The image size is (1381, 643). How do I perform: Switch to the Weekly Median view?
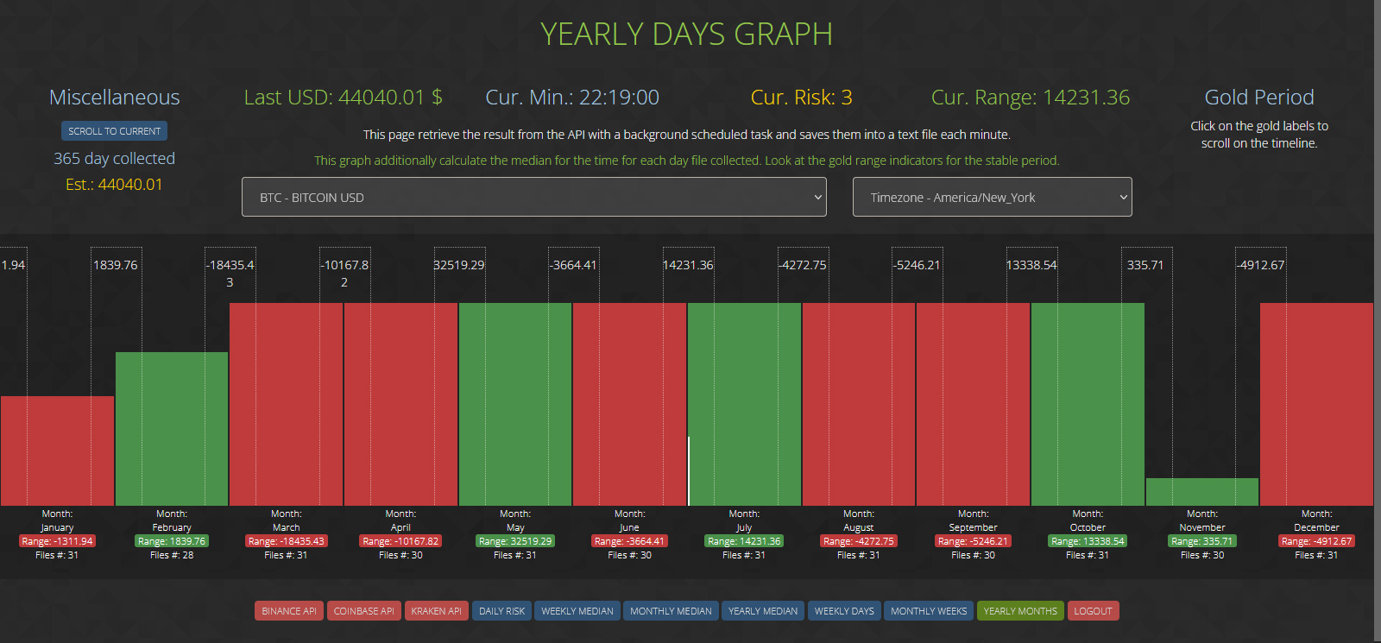click(x=577, y=611)
